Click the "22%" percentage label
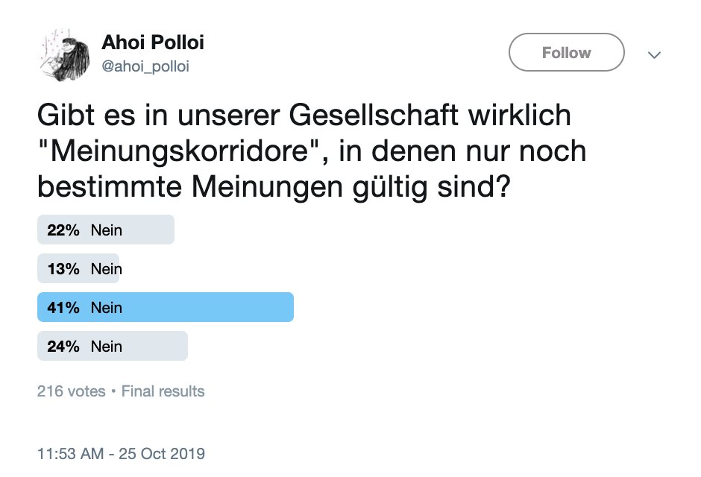 (63, 230)
